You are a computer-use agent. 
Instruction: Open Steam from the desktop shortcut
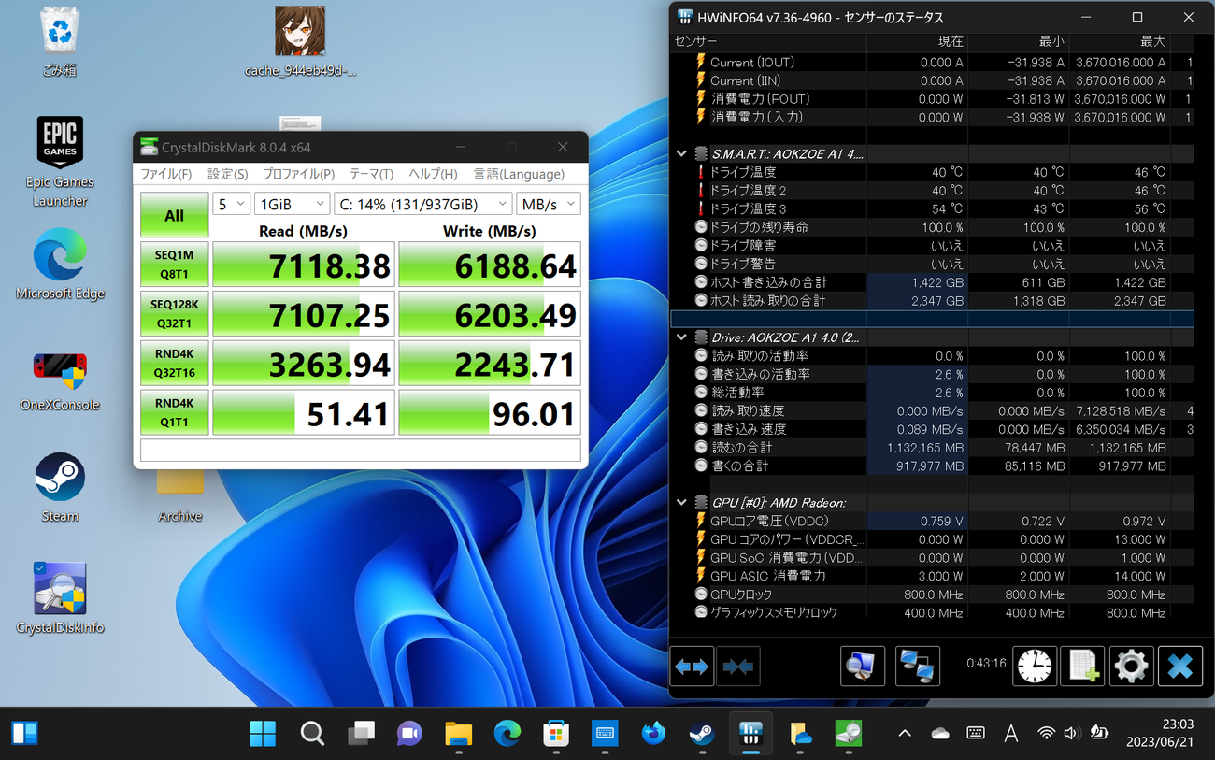[60, 472]
